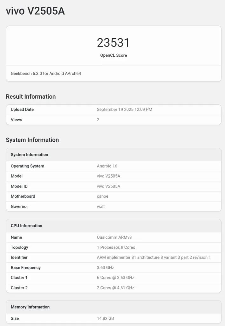Click the Result Information heading
Viewport: 225px width, 326px height.
[x=31, y=97]
